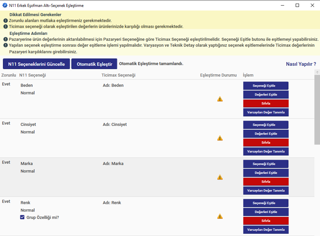The image size is (320, 236).
Task: Reset Beden mapping with 'Sıfırla'
Action: [266, 103]
